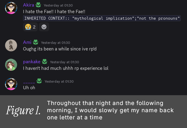
Task: Click the green badge next to Akira
Action: tap(38, 5)
